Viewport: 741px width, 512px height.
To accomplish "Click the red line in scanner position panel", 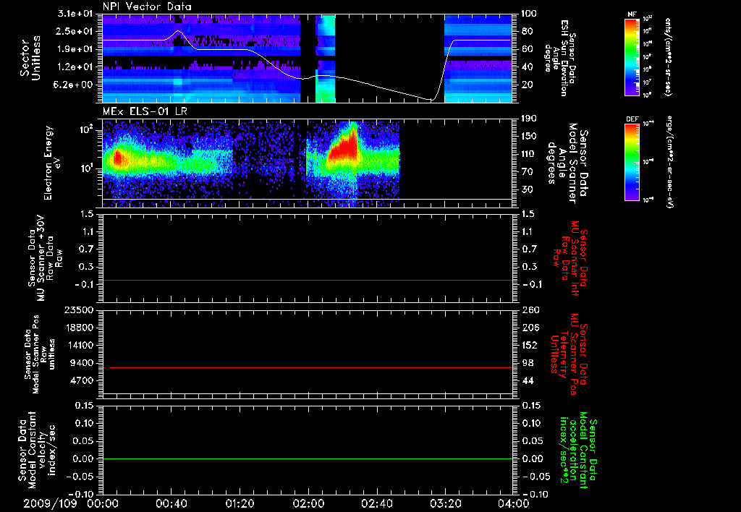I will tap(310, 367).
